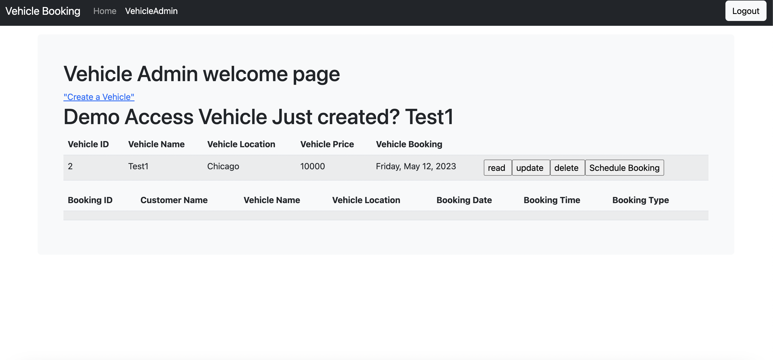Click the Booking Date column header
Image resolution: width=773 pixels, height=360 pixels.
(x=464, y=200)
